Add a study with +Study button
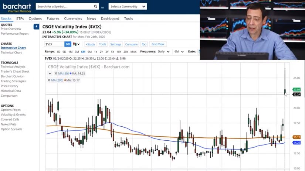The height and width of the screenshot is (171, 305). (90, 44)
